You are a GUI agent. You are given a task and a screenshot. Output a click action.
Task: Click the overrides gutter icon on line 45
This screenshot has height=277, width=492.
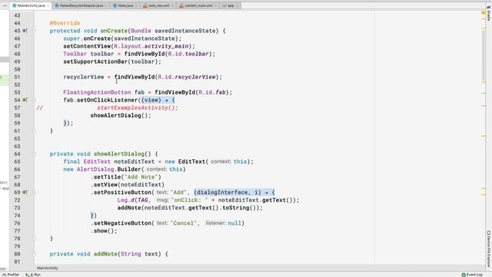click(25, 31)
